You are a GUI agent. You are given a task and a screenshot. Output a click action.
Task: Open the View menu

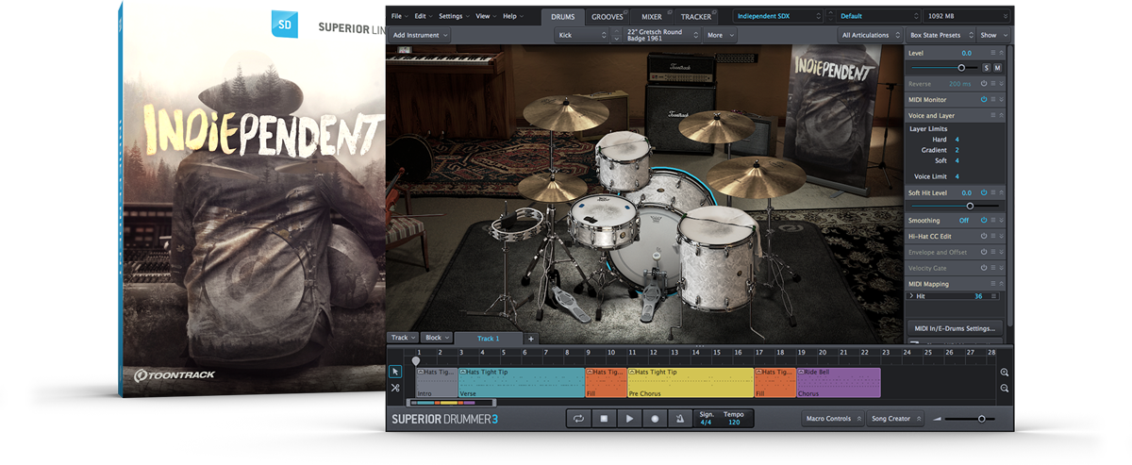pos(486,16)
